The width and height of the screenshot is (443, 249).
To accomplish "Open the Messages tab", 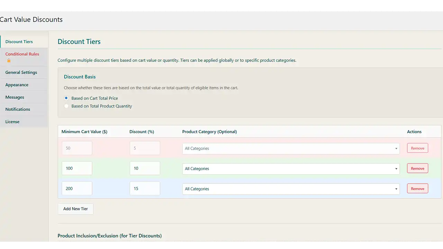I will point(15,97).
